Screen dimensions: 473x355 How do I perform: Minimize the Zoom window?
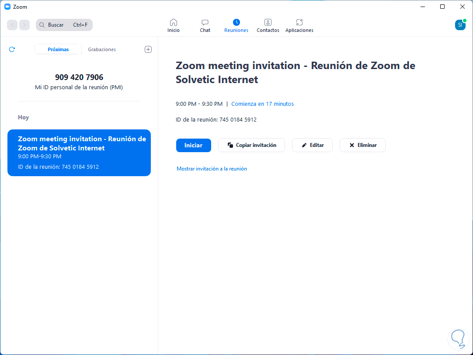point(423,7)
